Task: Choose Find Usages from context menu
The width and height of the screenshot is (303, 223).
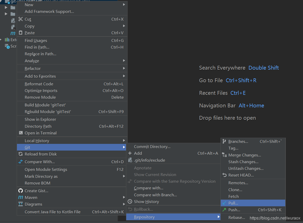Action: click(72, 40)
